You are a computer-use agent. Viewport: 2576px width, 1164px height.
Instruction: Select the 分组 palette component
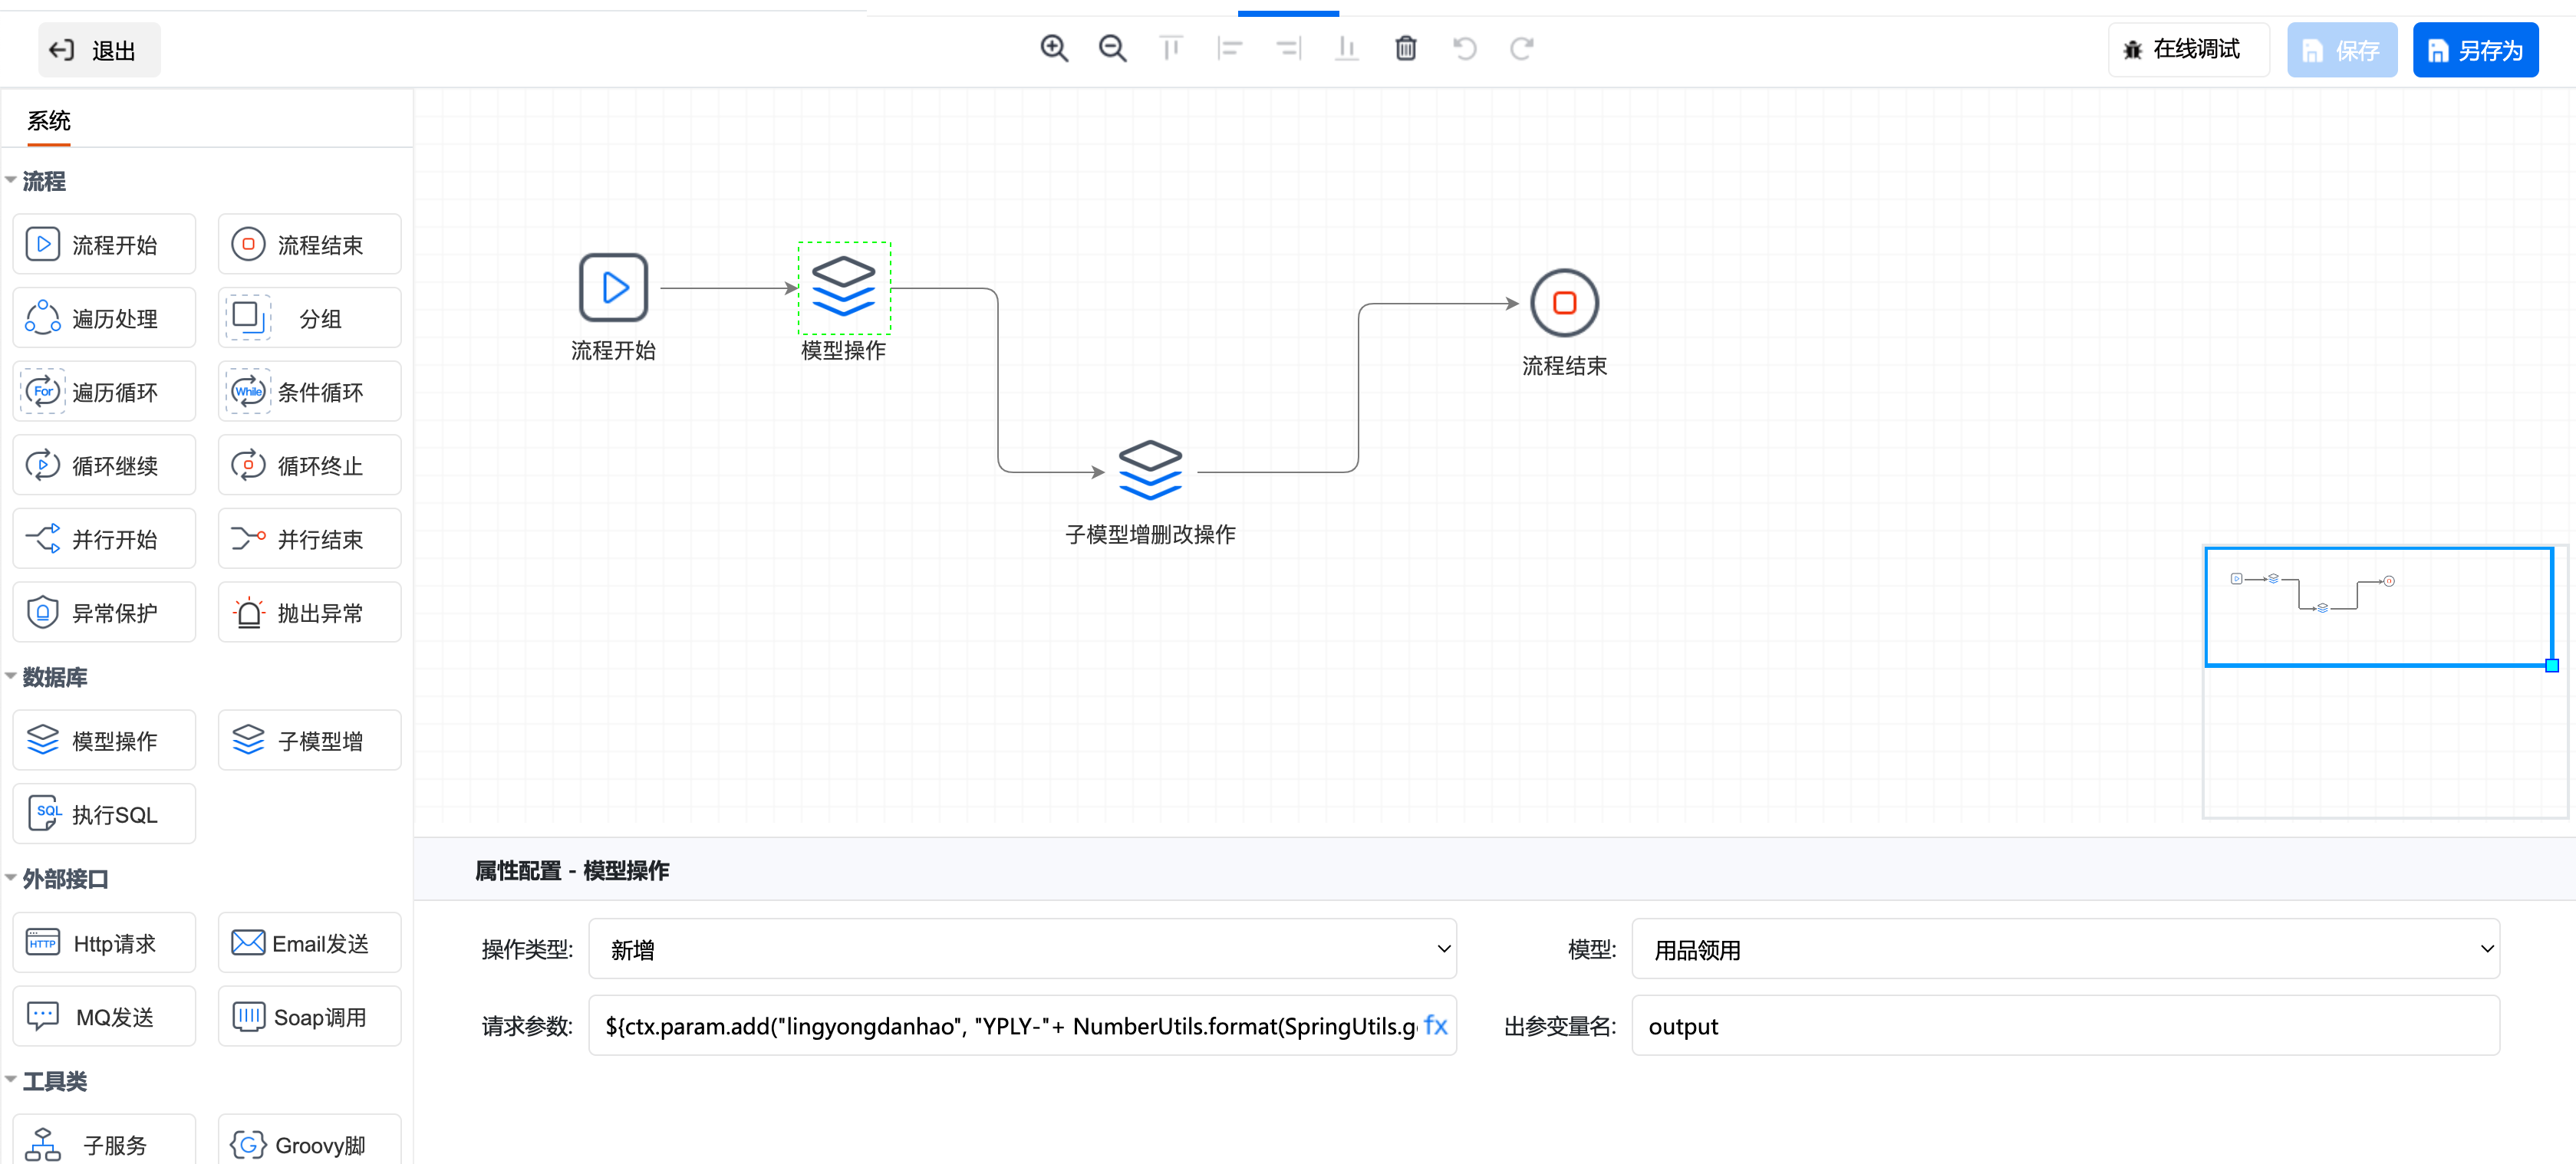309,318
